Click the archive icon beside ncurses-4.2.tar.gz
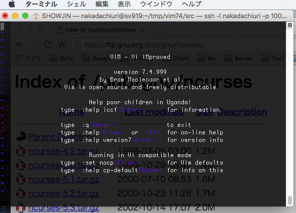 (21, 151)
